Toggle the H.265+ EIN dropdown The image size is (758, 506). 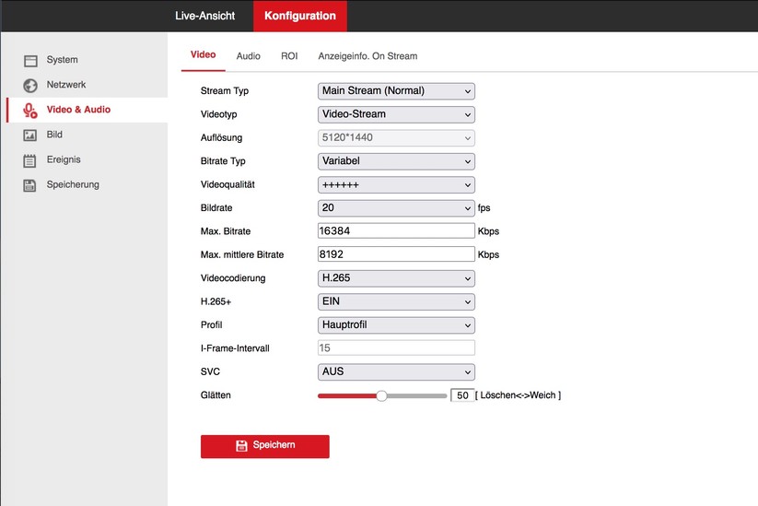(396, 302)
